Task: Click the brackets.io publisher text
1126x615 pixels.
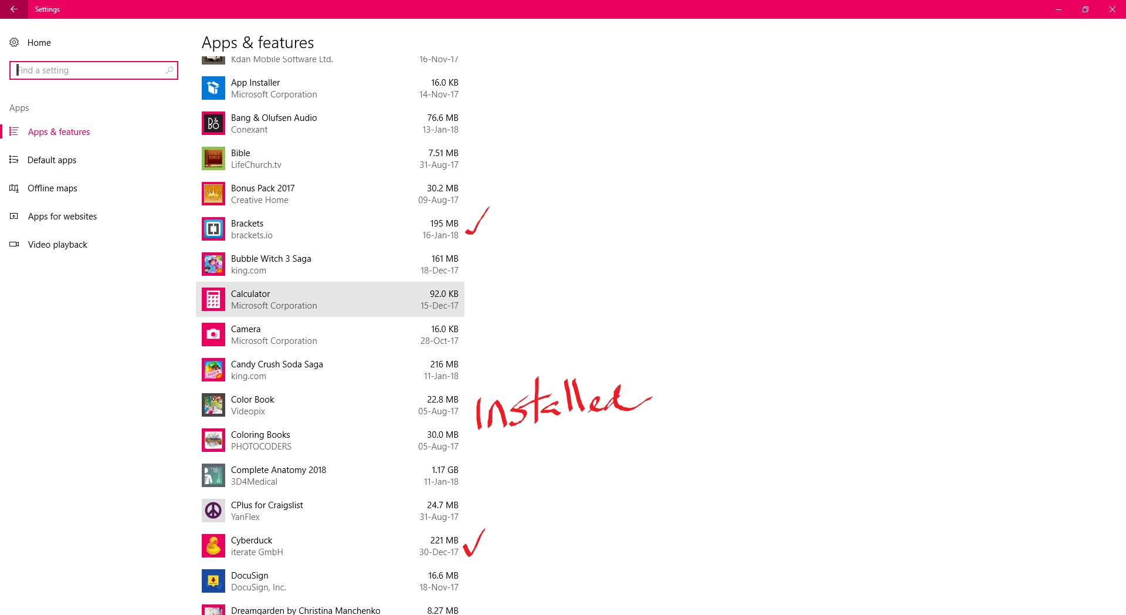Action: (x=252, y=235)
